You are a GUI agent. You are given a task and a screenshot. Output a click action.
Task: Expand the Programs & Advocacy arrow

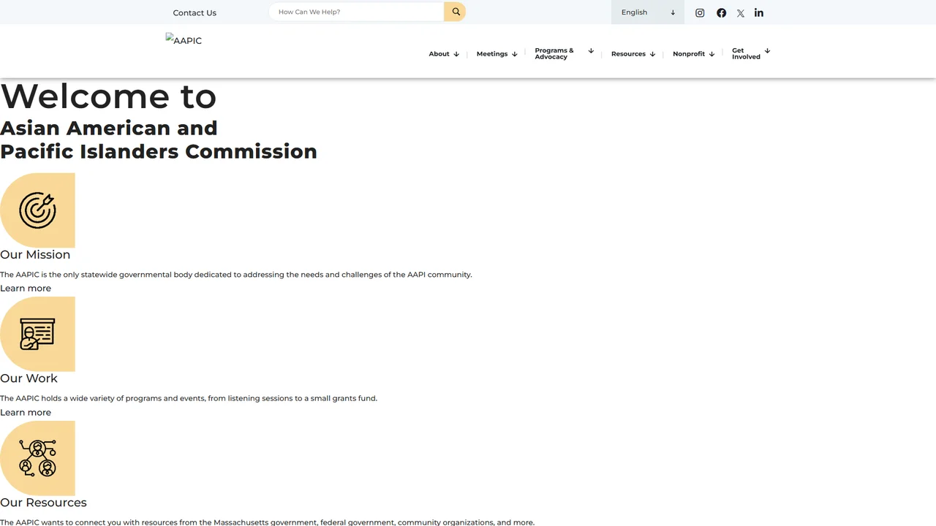tap(591, 51)
